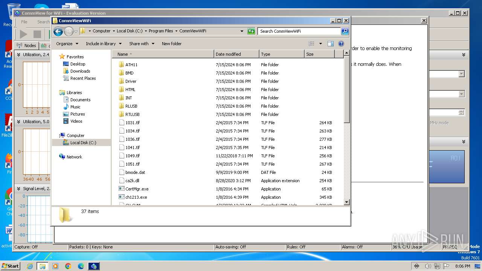The image size is (482, 271).
Task: Open Microsoft Edge from the taskbar
Action: tap(81, 266)
